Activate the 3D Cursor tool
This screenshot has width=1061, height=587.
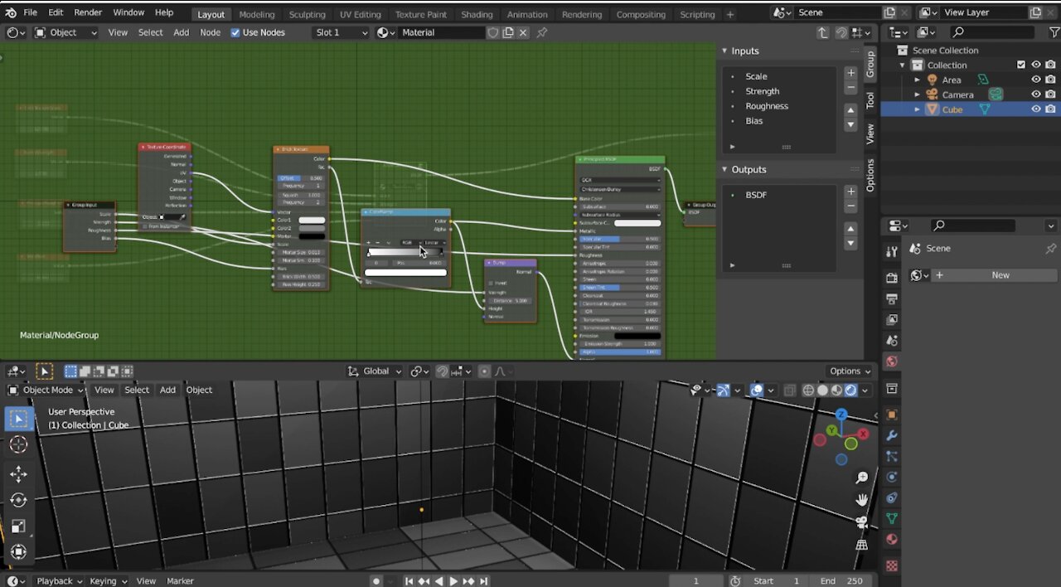[18, 445]
